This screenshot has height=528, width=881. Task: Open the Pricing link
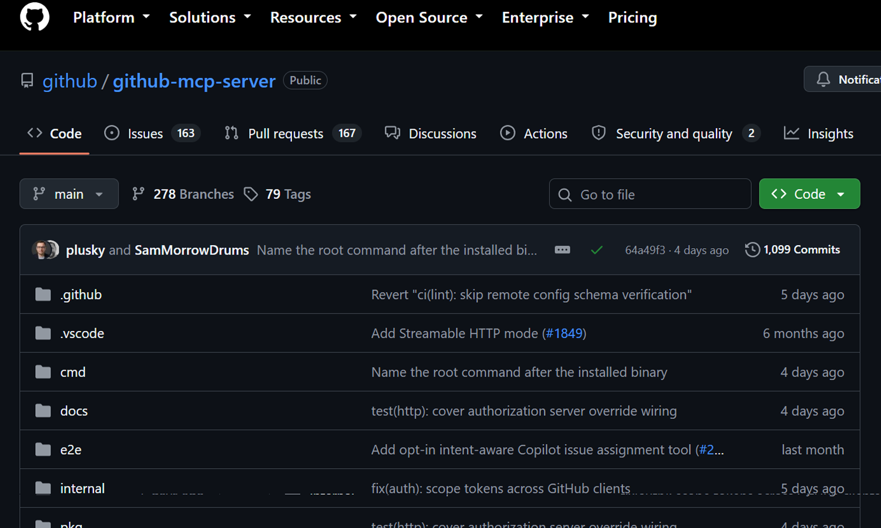[633, 18]
